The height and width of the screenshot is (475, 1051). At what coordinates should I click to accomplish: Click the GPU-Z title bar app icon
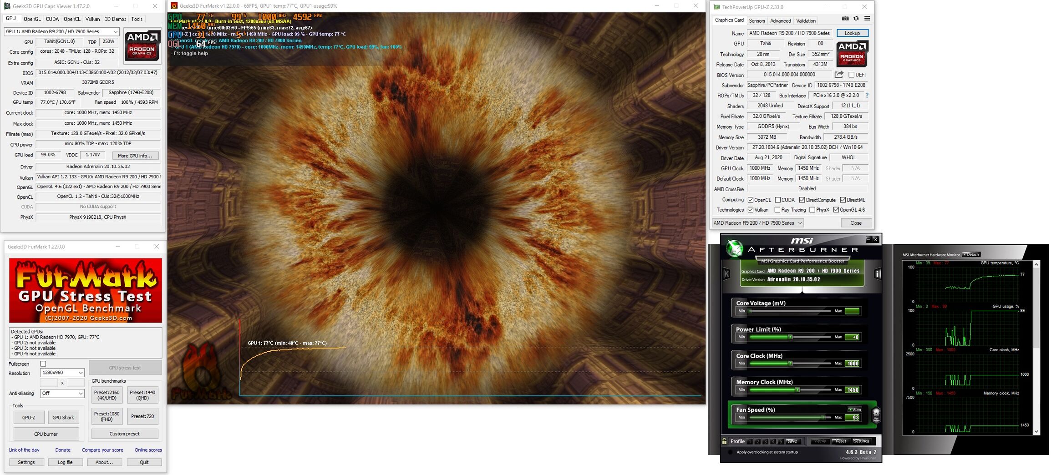[717, 7]
